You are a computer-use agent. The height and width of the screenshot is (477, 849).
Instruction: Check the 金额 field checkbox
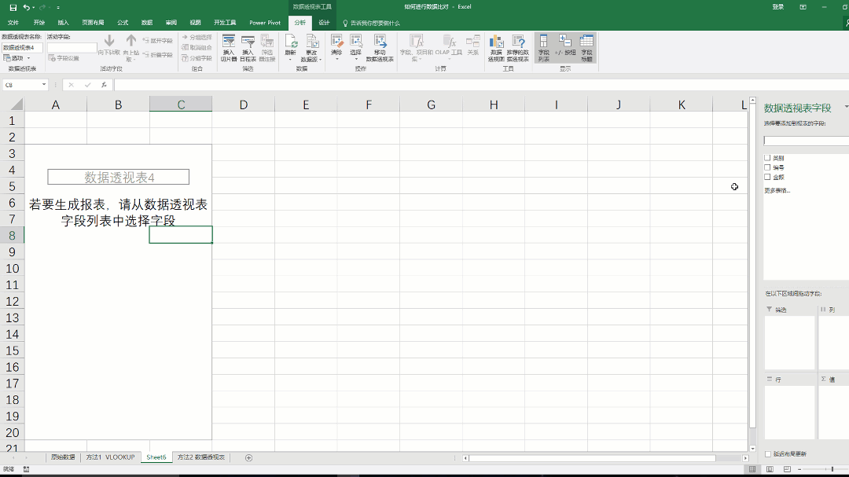click(768, 177)
